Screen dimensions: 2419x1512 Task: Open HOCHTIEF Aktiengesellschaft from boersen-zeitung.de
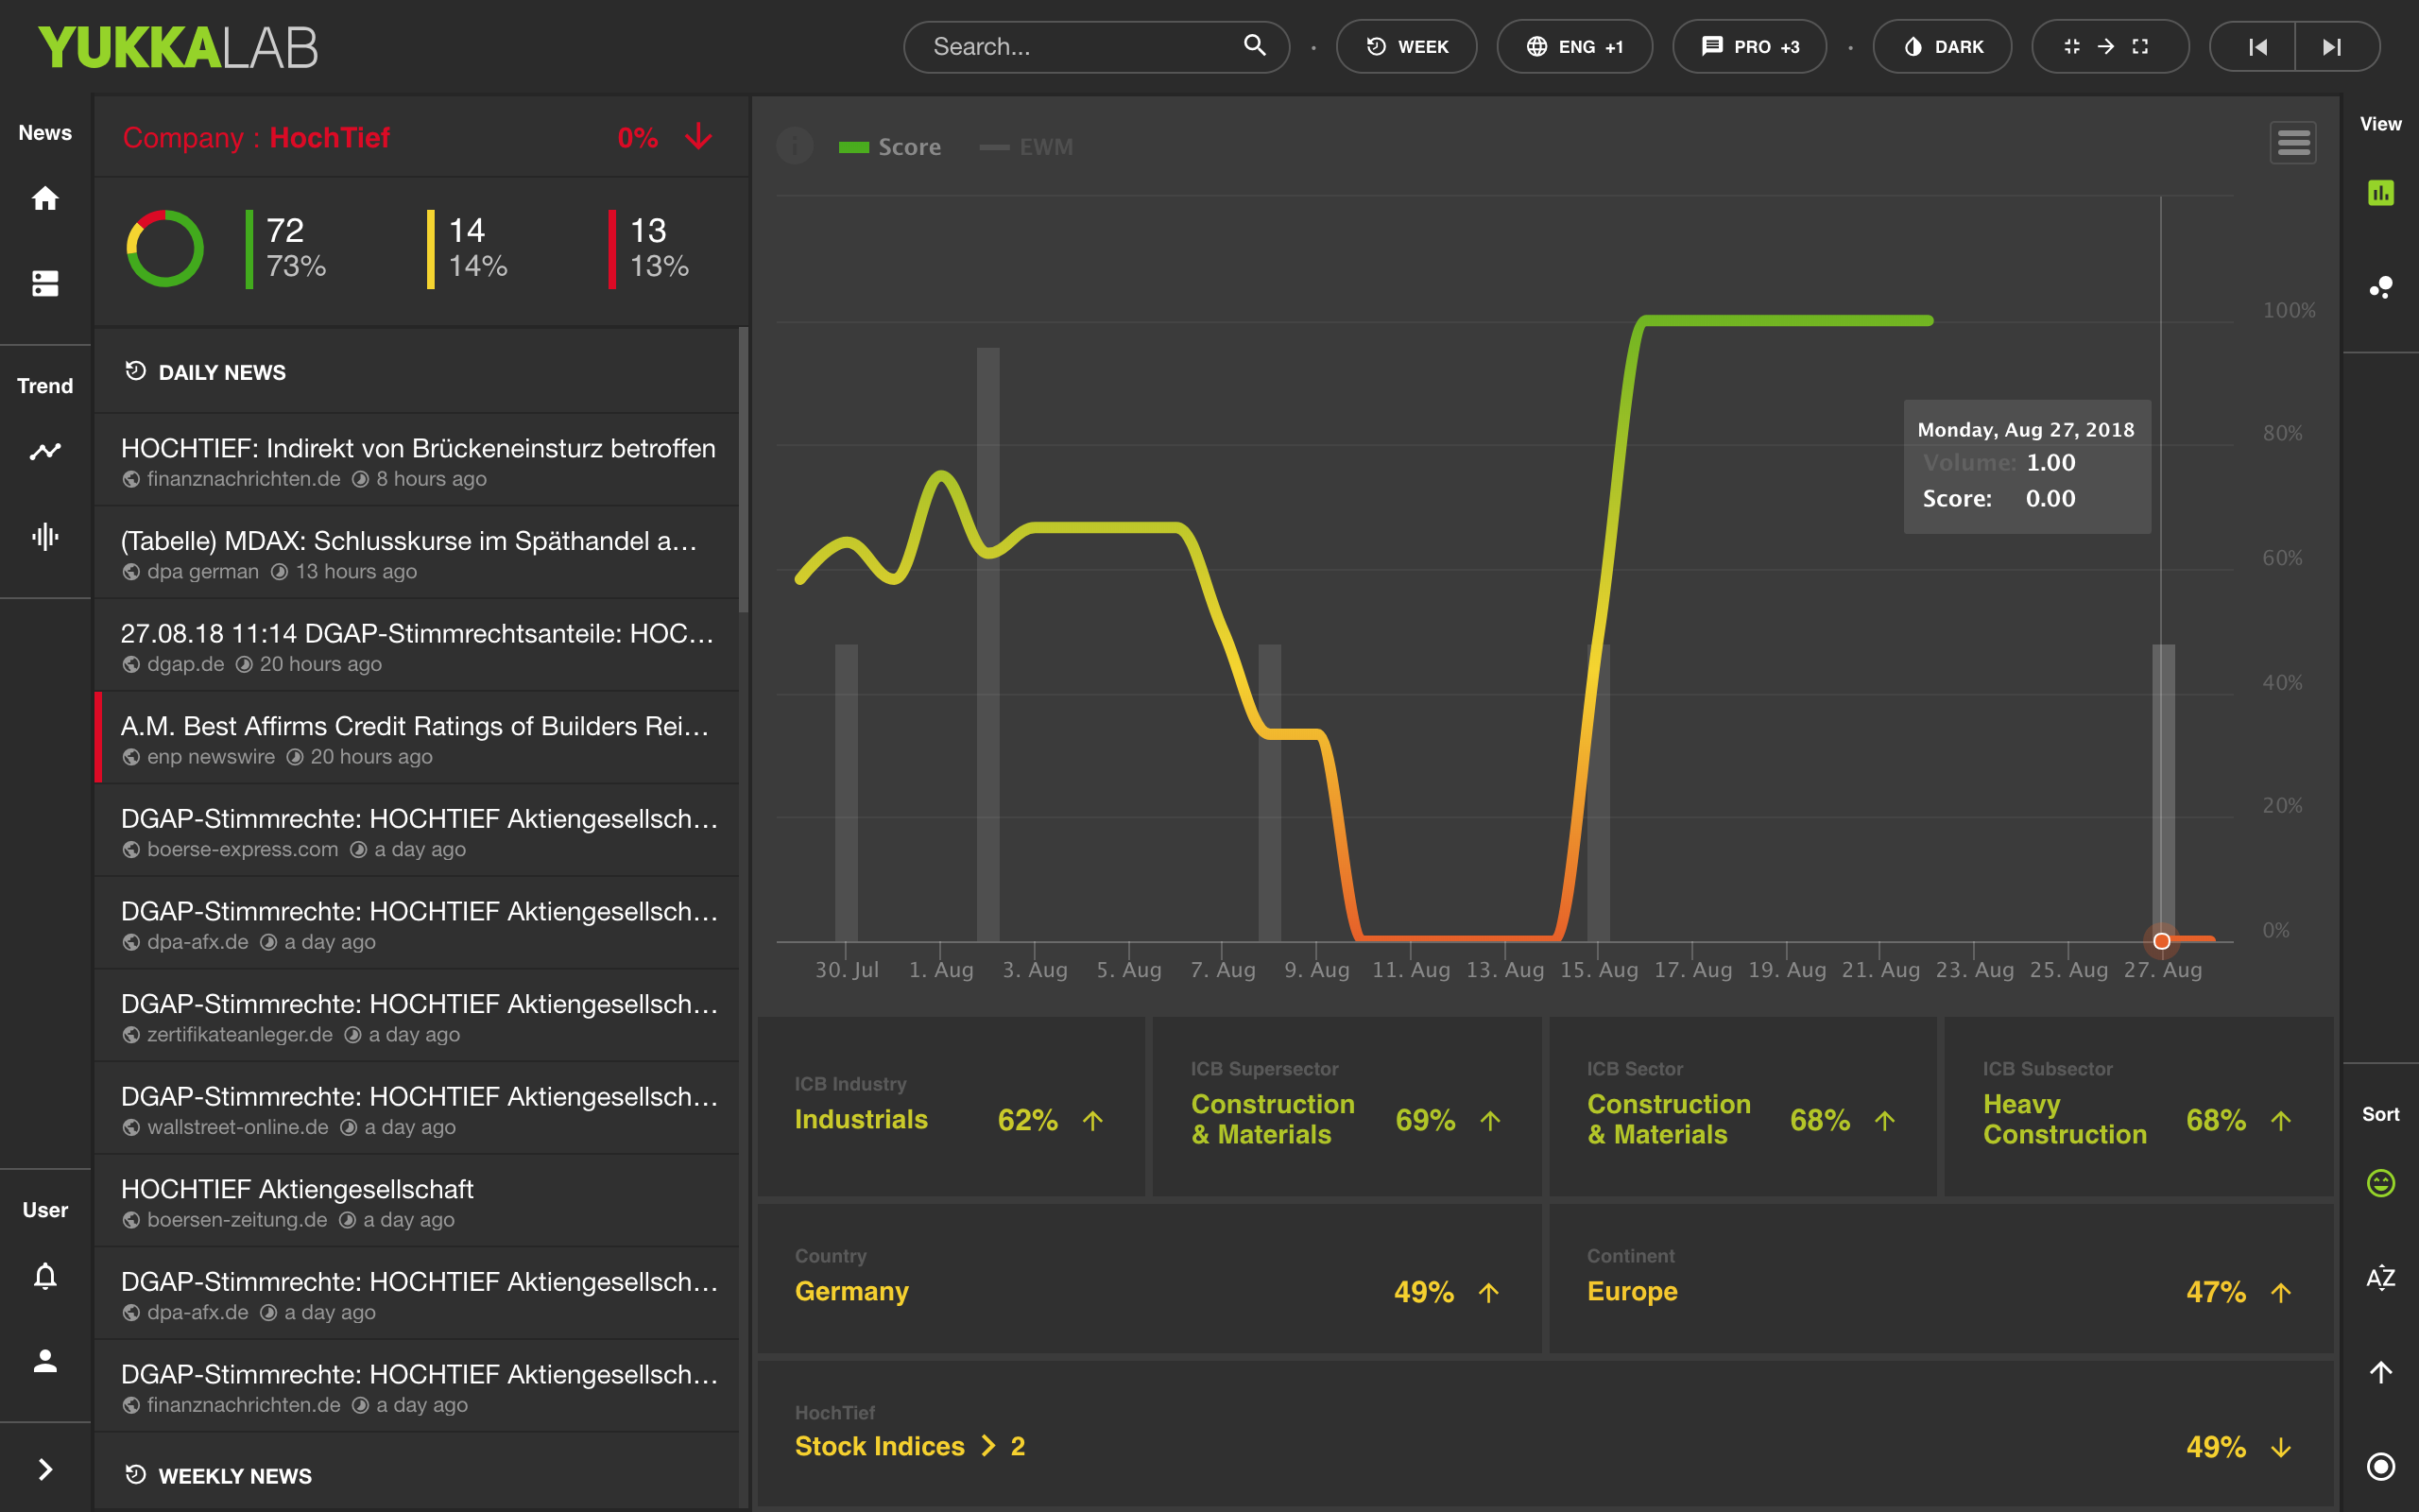click(x=417, y=1201)
